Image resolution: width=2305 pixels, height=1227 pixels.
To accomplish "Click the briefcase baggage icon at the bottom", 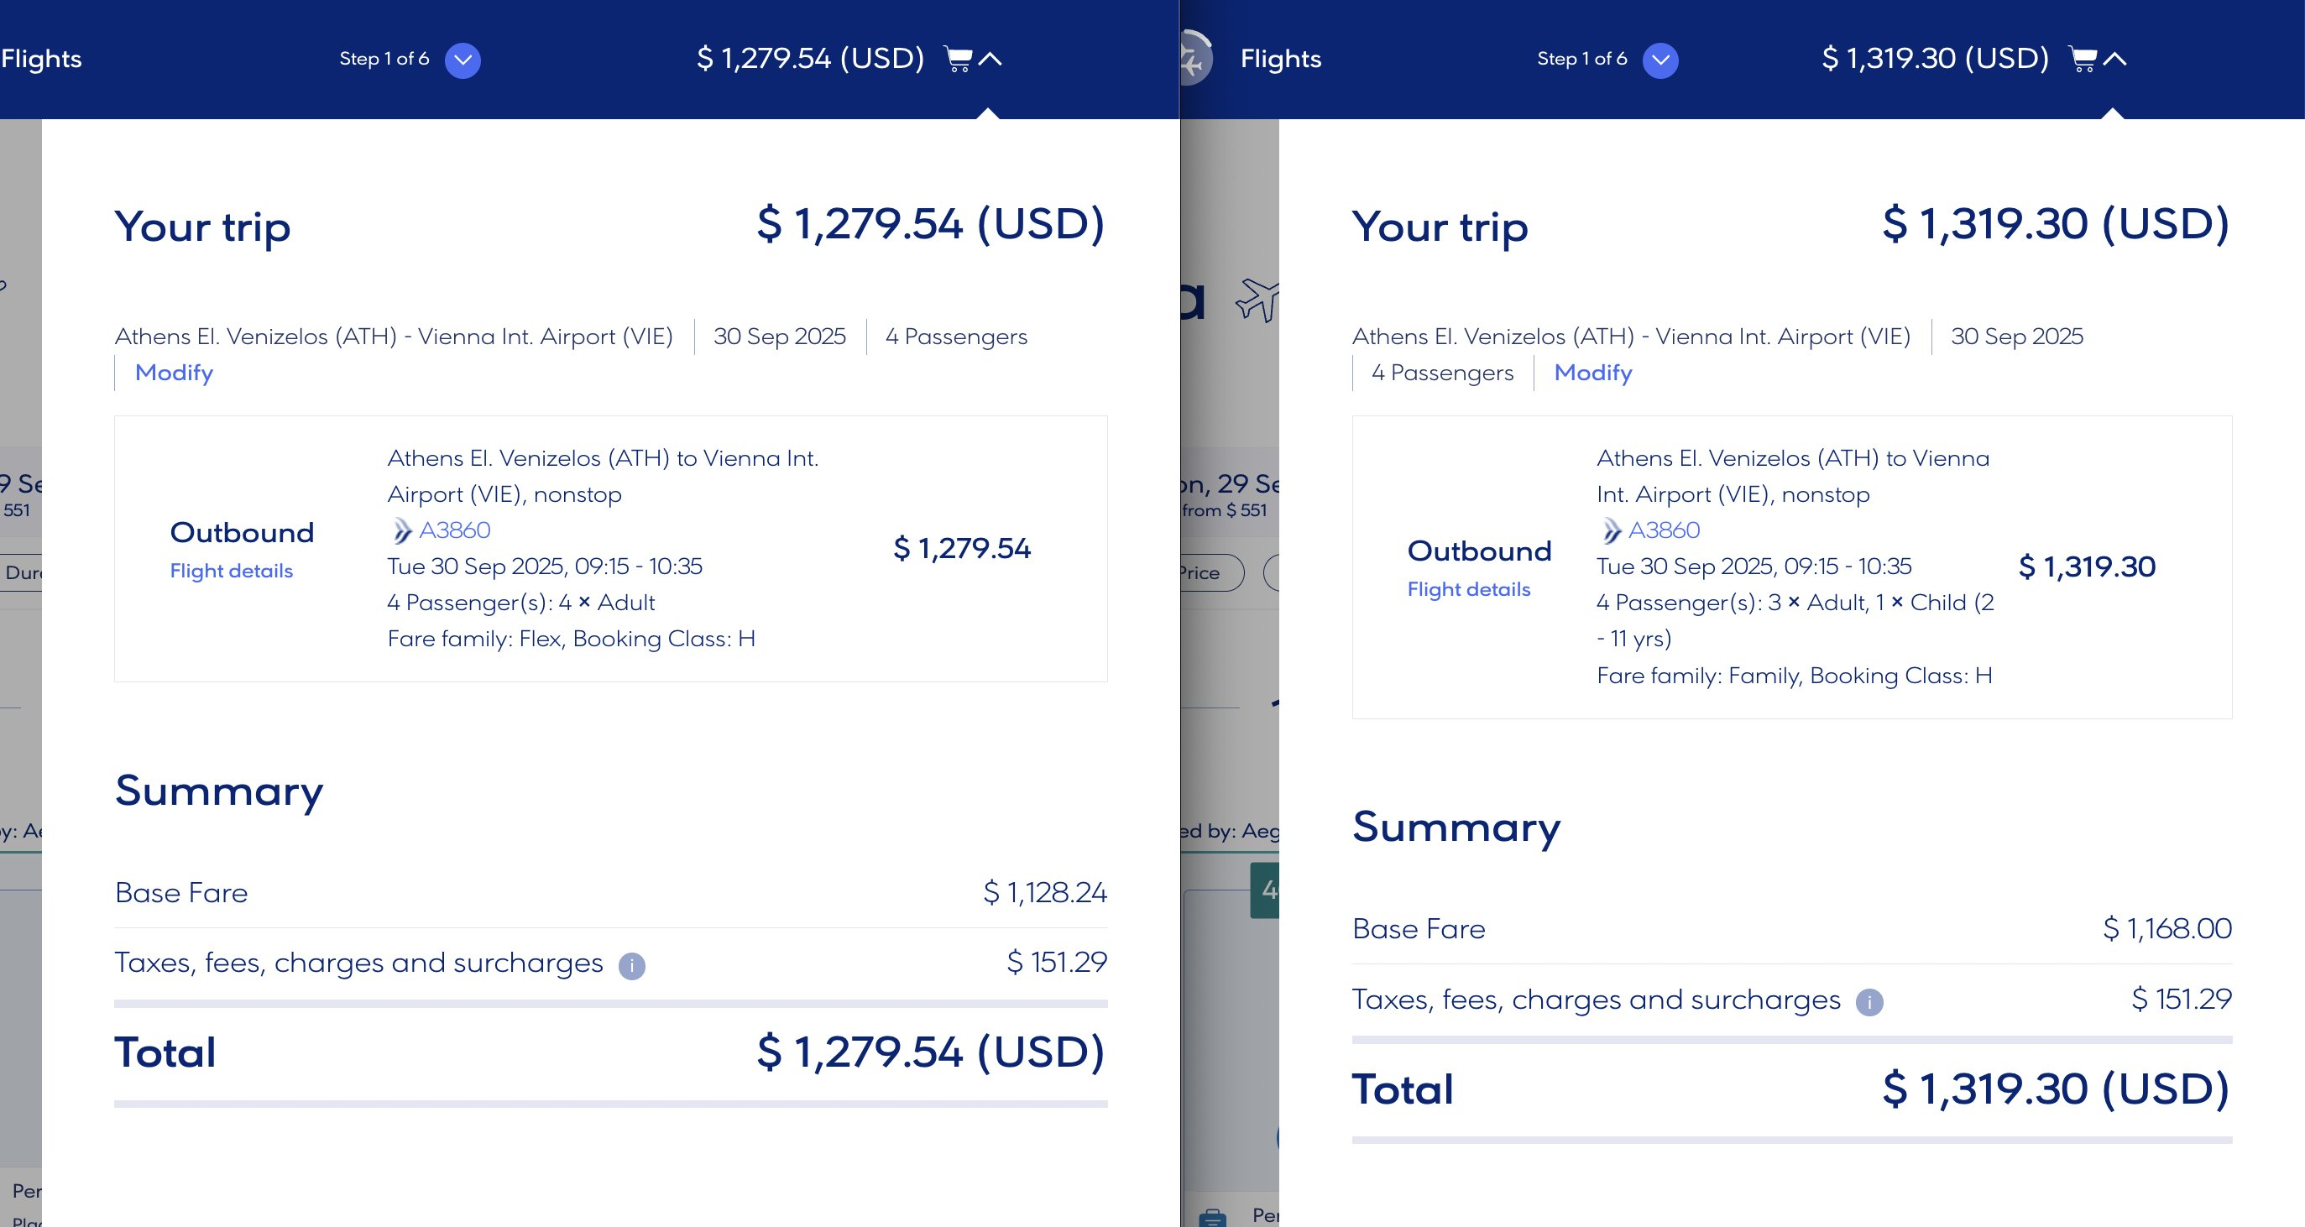I will pyautogui.click(x=1212, y=1217).
